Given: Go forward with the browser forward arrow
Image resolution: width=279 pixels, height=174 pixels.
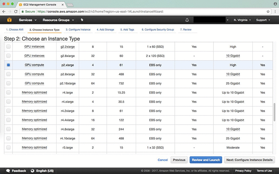Looking at the screenshot, I should [10, 11].
